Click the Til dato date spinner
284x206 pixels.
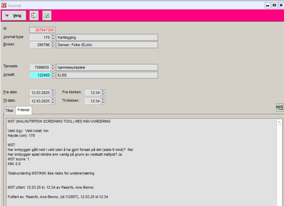(53, 101)
